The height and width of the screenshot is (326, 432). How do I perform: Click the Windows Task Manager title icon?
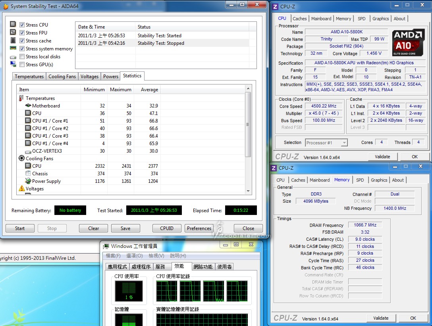point(106,246)
